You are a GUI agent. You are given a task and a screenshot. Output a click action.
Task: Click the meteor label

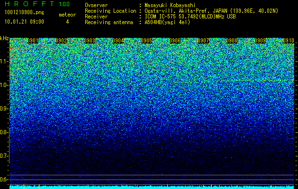click(67, 15)
